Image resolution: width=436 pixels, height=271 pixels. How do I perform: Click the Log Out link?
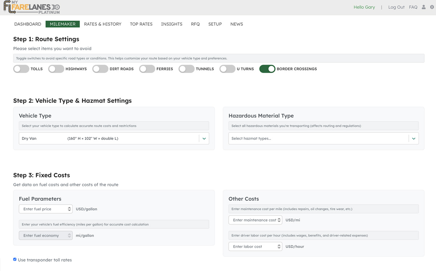pos(396,7)
